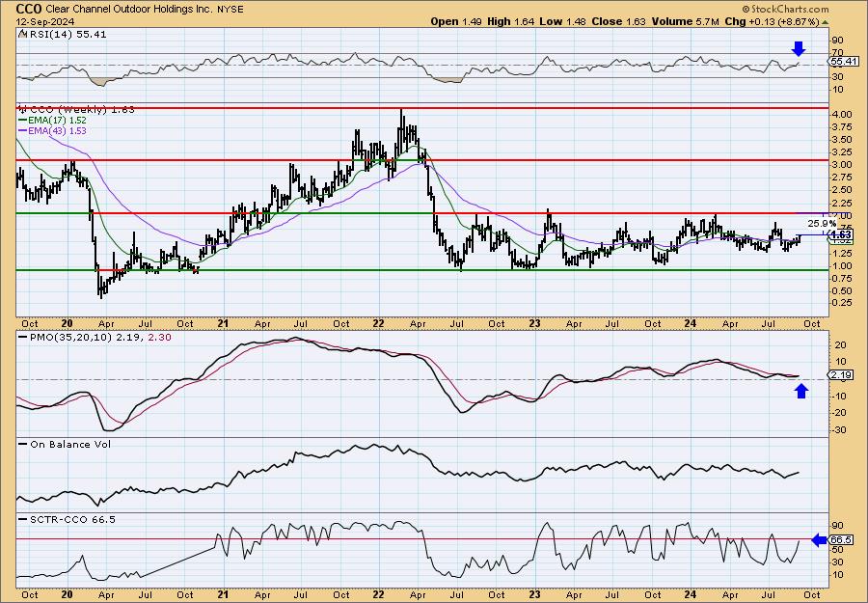Select the On Balance Vol label
Screen dimensions: 868x603
70,445
